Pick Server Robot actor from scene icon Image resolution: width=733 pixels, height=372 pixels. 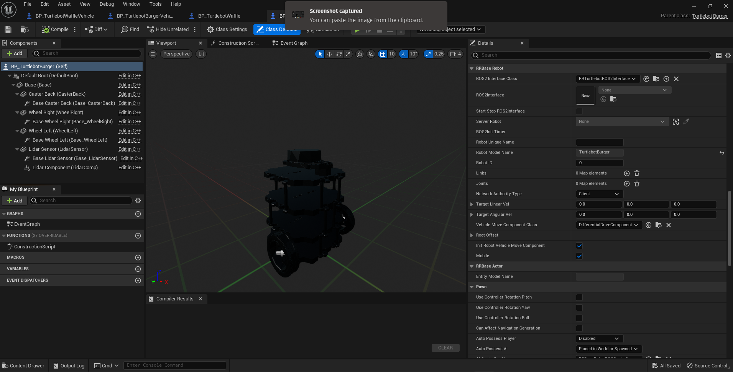coord(676,122)
